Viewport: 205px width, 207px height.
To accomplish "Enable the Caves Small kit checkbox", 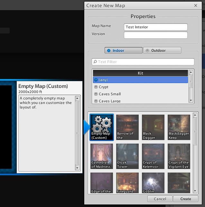I will pos(96,94).
